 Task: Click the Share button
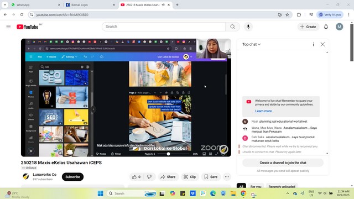(x=168, y=177)
